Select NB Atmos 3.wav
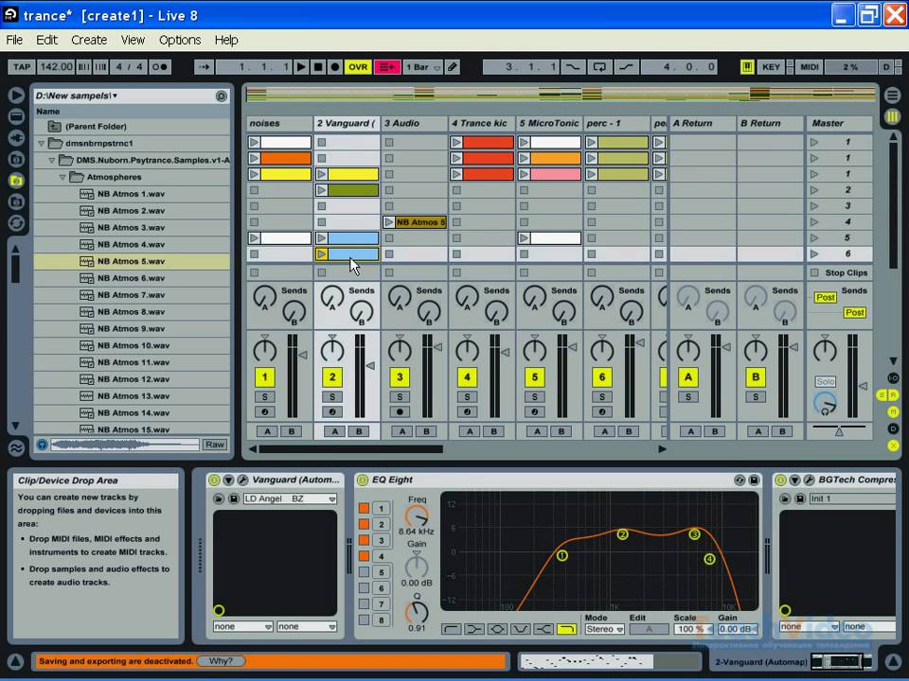 click(132, 228)
